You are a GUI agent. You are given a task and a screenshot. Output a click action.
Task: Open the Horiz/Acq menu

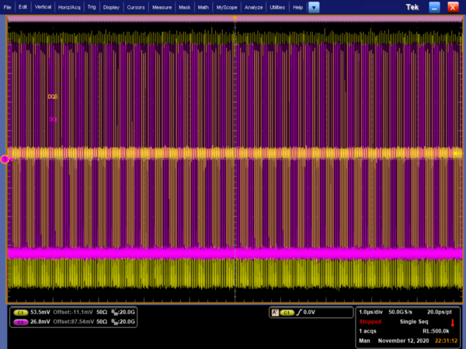pos(70,7)
